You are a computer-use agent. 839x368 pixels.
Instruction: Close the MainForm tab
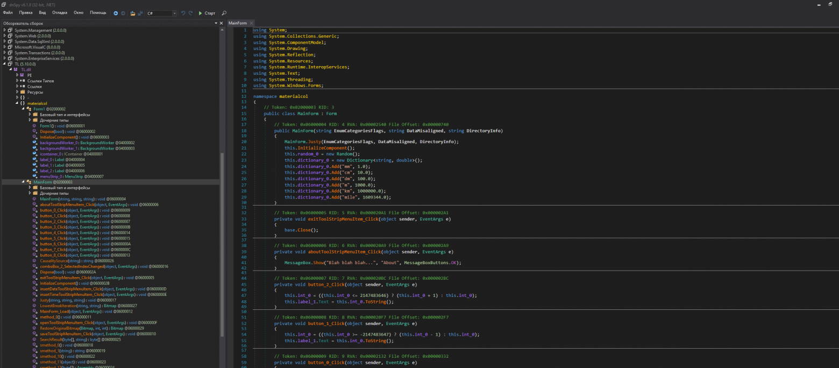(251, 23)
